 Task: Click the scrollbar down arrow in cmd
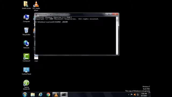(117, 53)
